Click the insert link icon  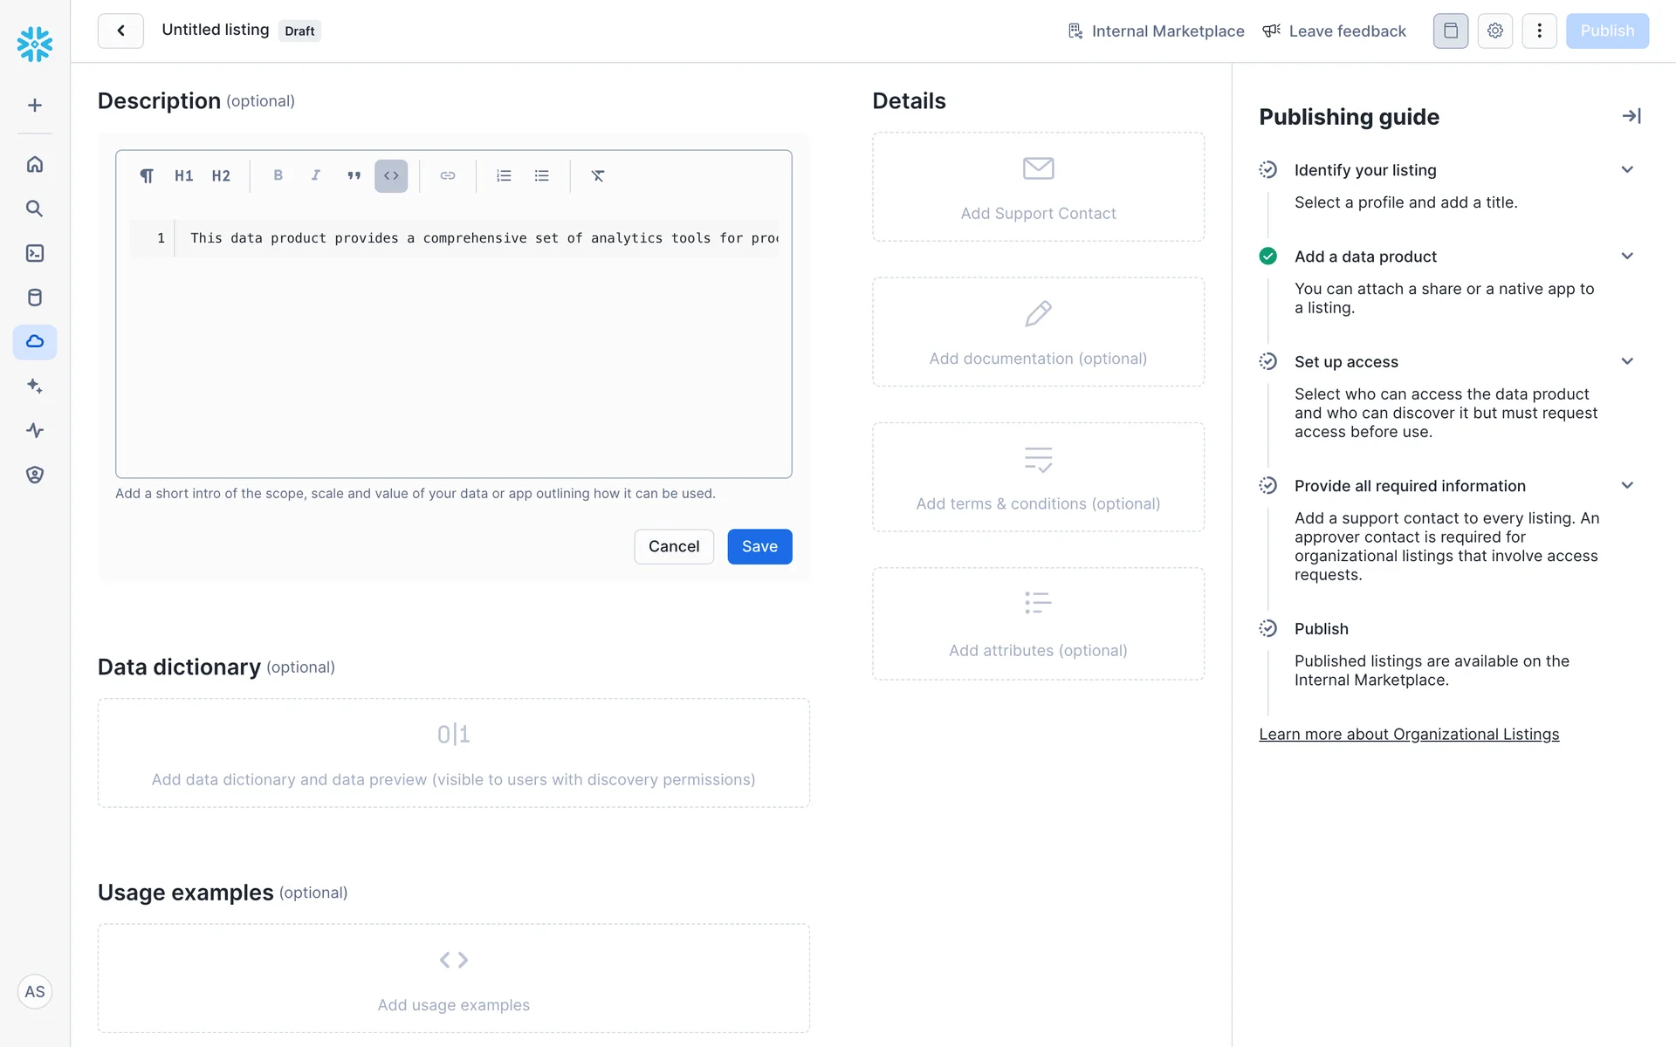tap(448, 175)
